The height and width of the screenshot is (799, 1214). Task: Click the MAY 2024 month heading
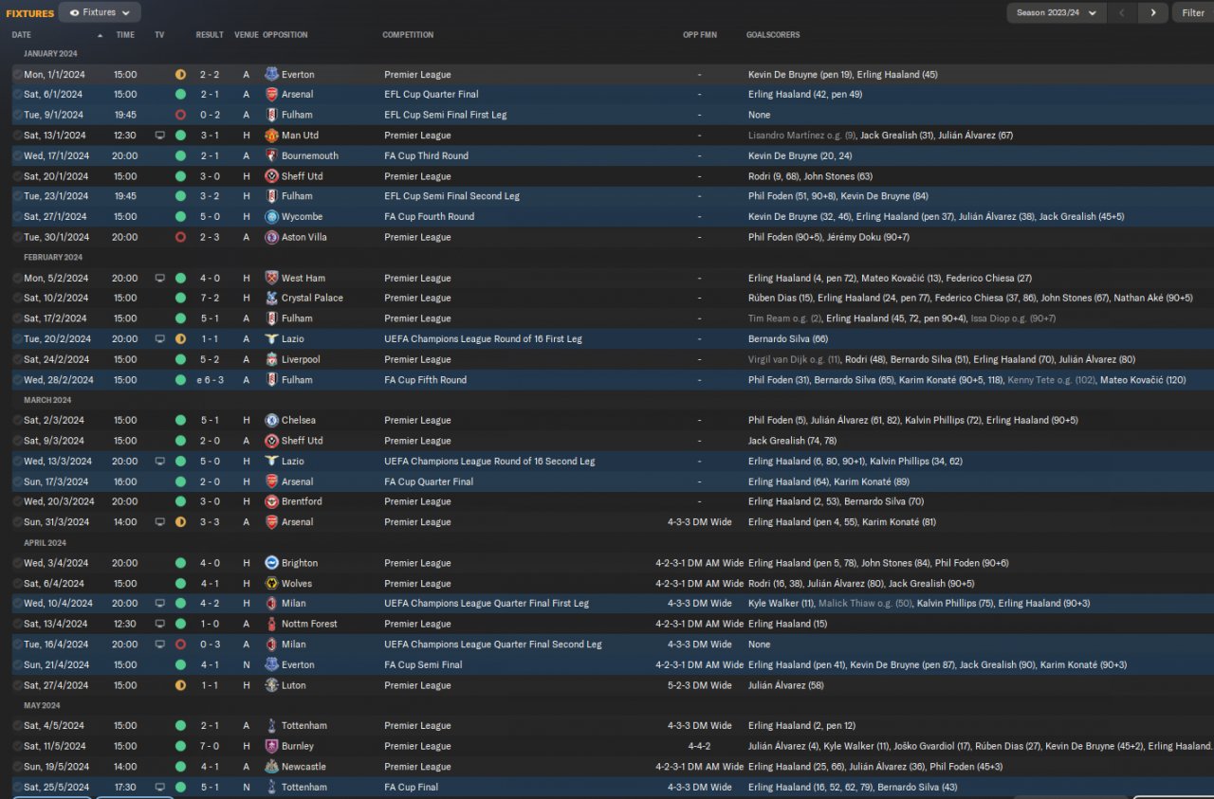tap(42, 705)
